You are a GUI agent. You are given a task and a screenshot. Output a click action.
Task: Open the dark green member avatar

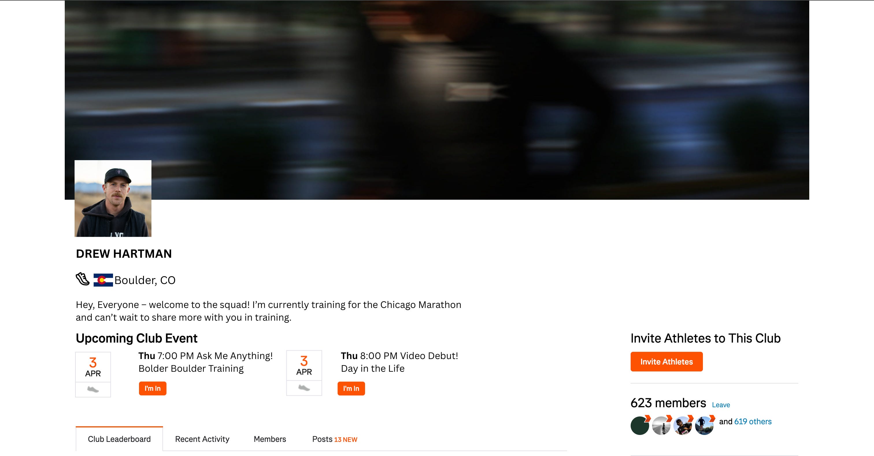click(x=640, y=425)
